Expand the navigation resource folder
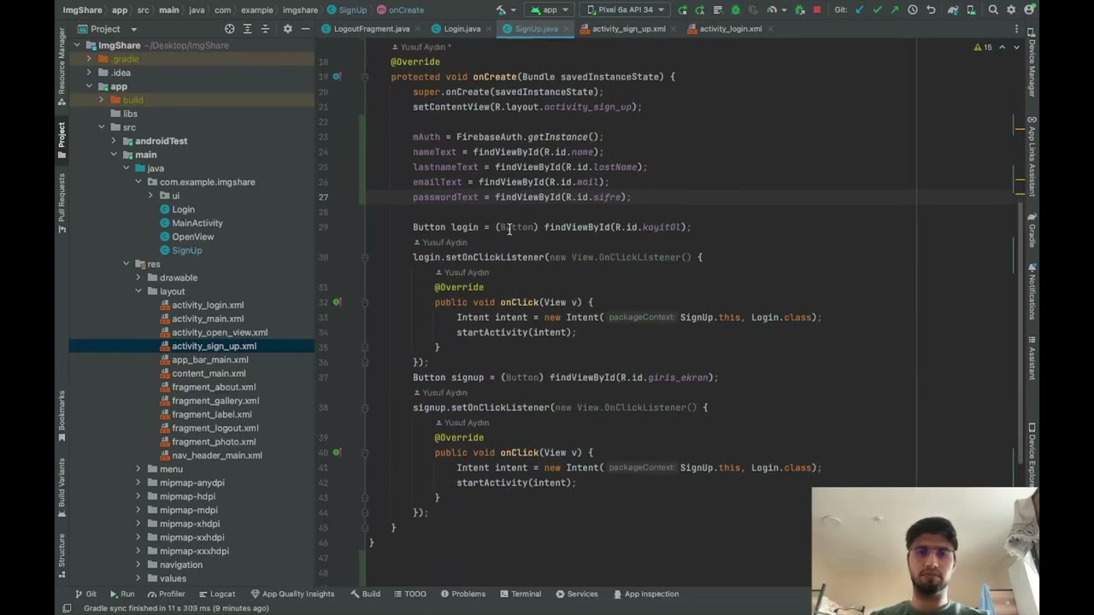 pos(138,565)
